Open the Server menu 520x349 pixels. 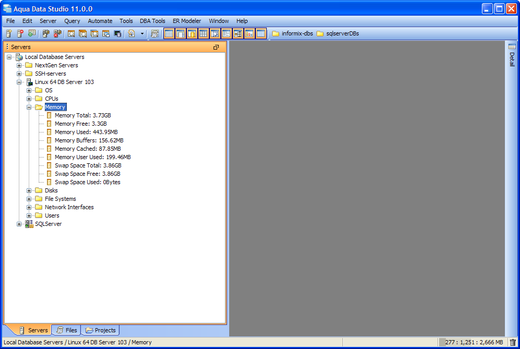[x=48, y=21]
